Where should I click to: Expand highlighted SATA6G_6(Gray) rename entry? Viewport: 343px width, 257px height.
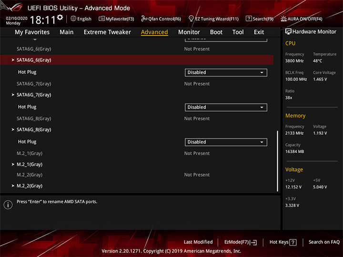tap(137, 60)
